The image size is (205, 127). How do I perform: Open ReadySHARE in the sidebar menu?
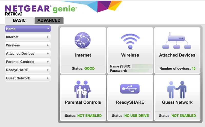point(28,70)
